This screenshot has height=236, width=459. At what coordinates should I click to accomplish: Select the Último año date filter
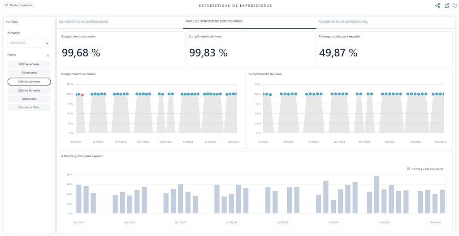[29, 99]
